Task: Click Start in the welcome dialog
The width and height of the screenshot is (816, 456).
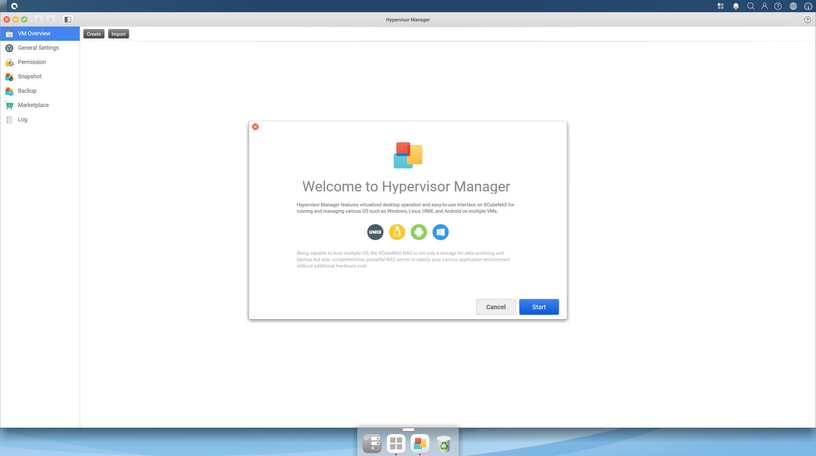Action: 539,307
